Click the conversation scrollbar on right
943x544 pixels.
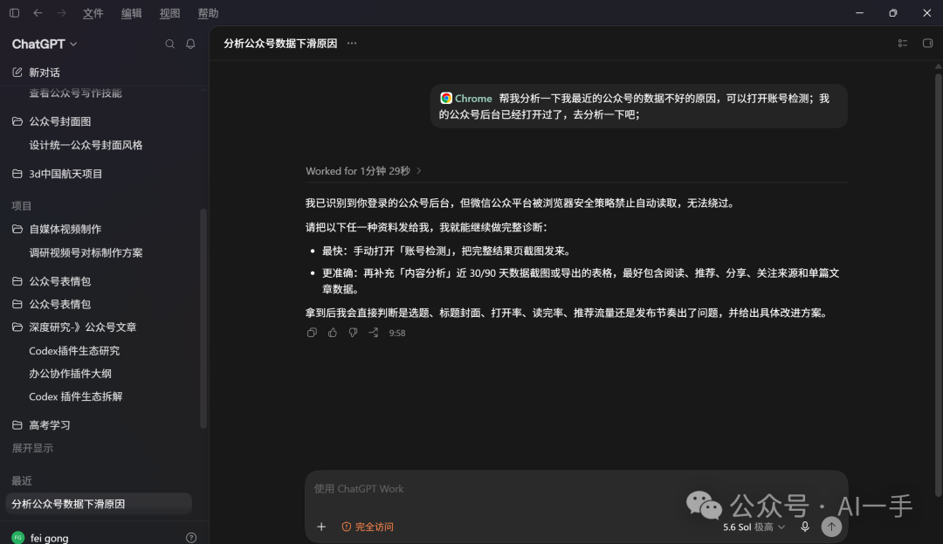pyautogui.click(x=938, y=283)
